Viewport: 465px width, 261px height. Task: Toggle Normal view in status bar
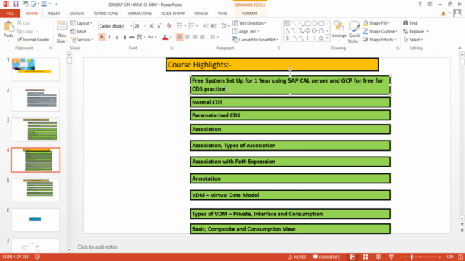coord(352,257)
